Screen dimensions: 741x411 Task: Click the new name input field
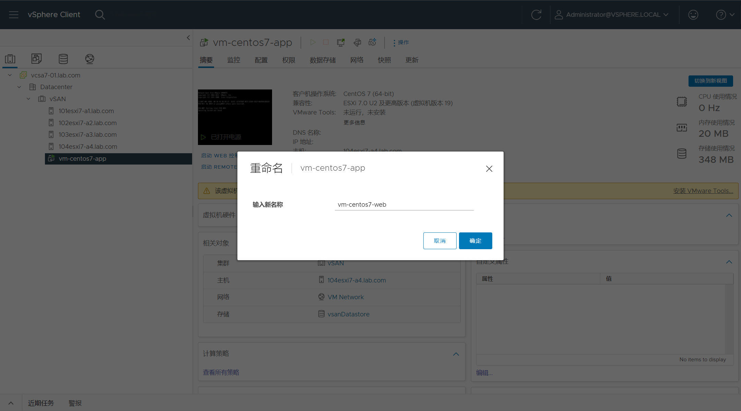(404, 205)
